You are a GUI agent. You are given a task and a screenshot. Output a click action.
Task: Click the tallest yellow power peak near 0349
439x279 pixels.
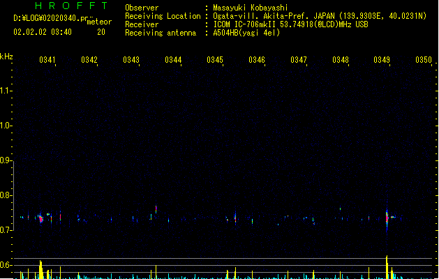[x=387, y=267]
